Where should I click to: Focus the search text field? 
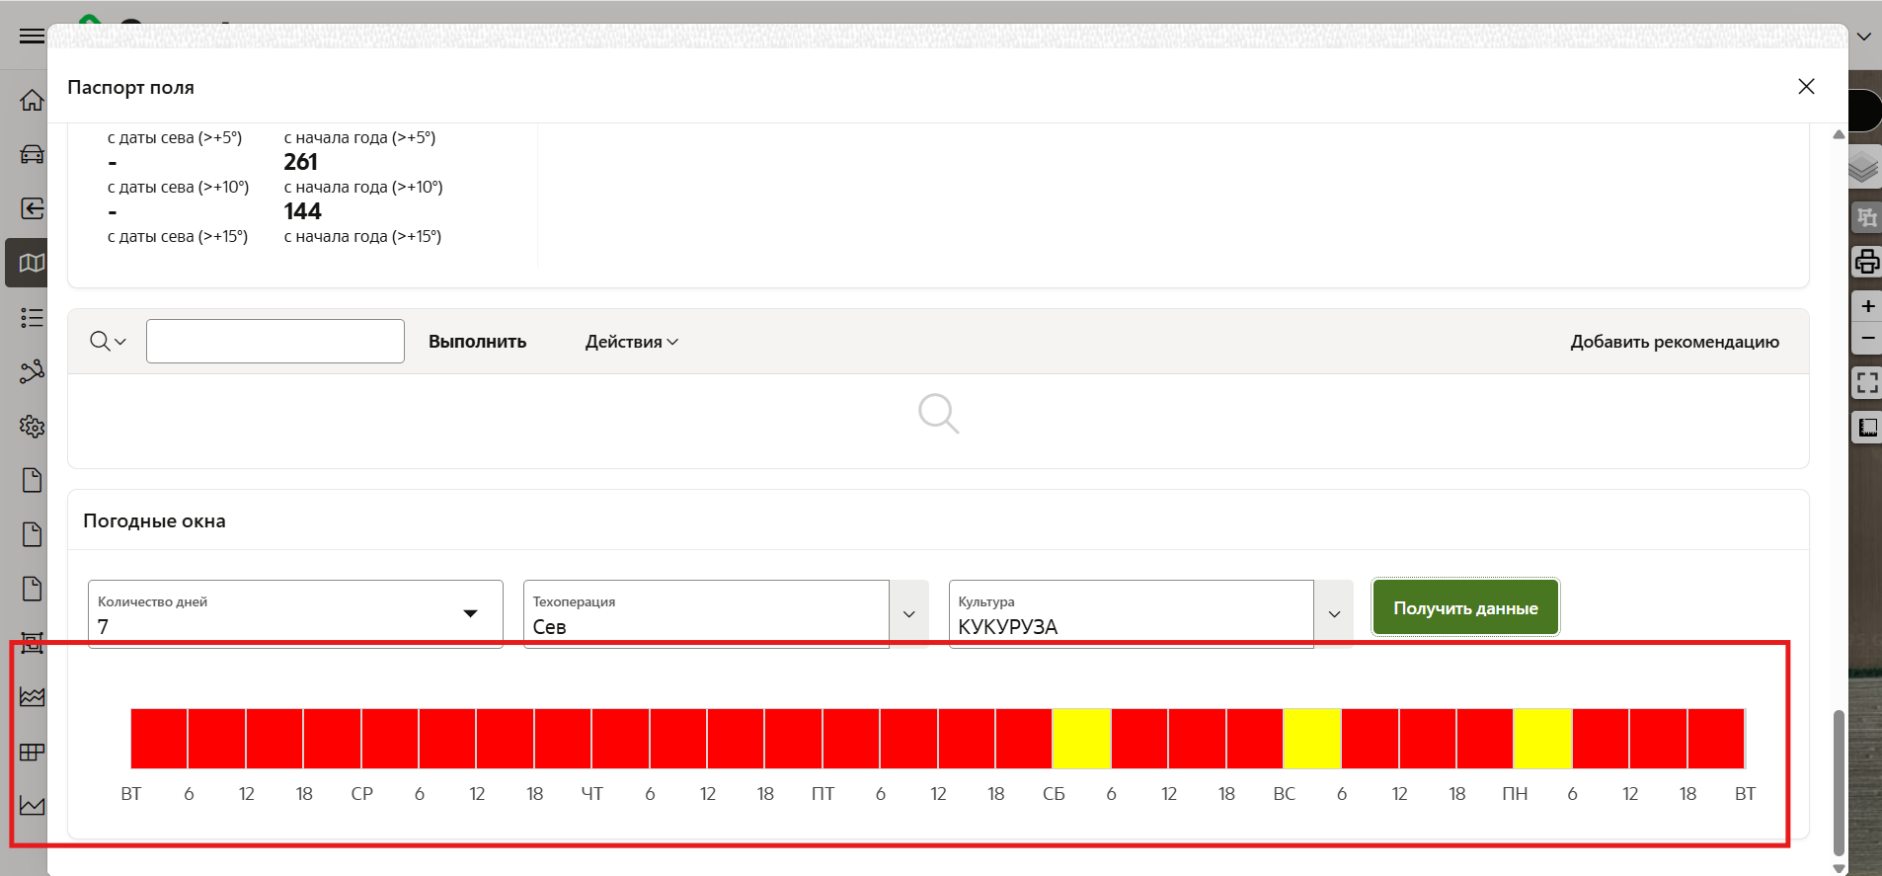pos(275,342)
